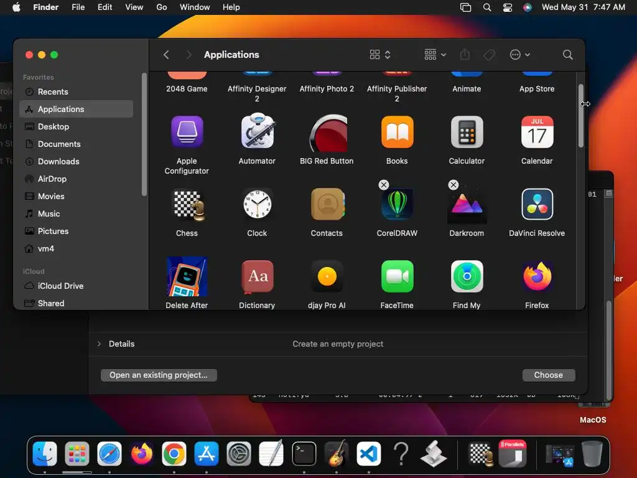Open the Help menu

(x=231, y=7)
